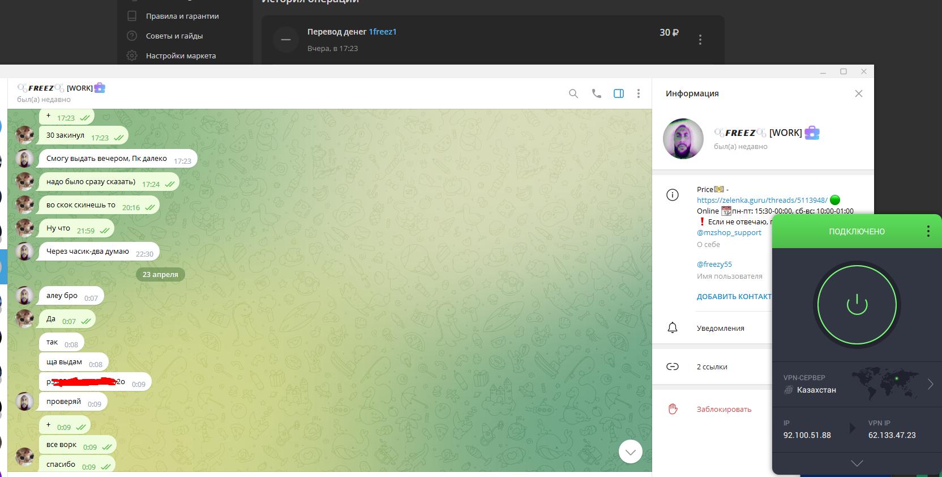Maximize the Telegram window

point(843,71)
